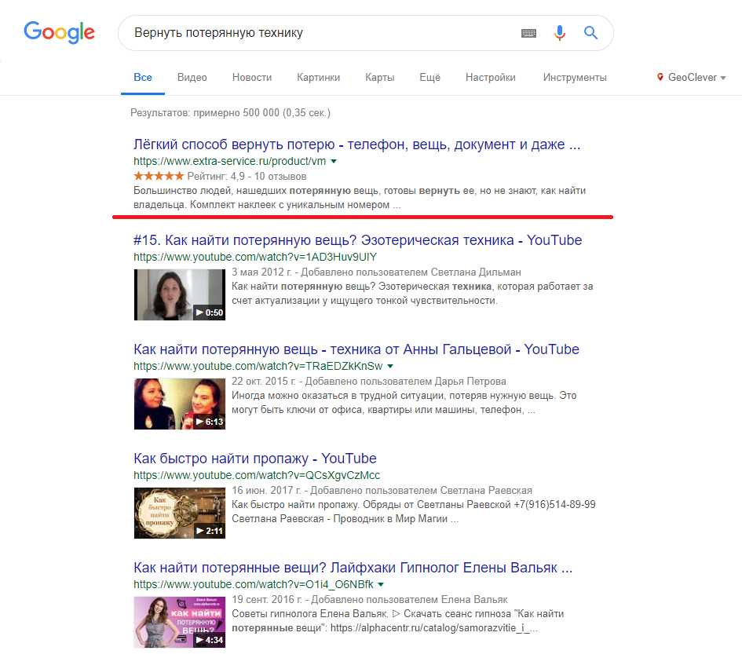Click the five-star rating stars
Viewport: 742px width, 658px height.
click(x=159, y=176)
